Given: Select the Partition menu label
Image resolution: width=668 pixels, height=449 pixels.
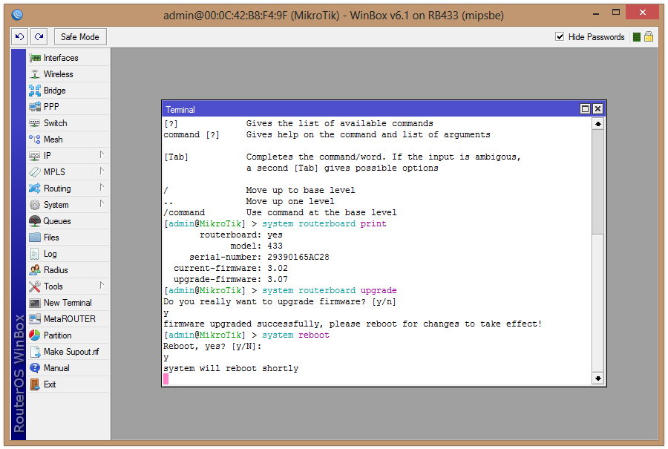Looking at the screenshot, I should coord(57,335).
